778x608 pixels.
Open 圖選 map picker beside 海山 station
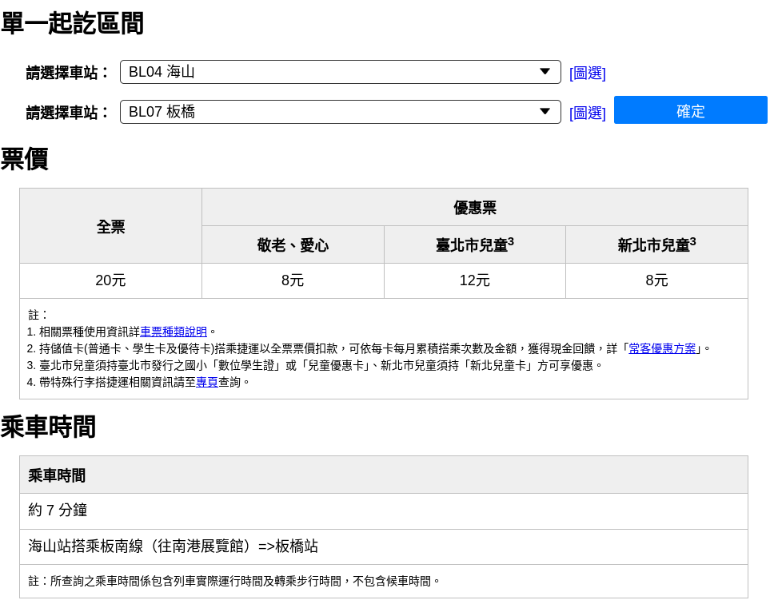587,74
